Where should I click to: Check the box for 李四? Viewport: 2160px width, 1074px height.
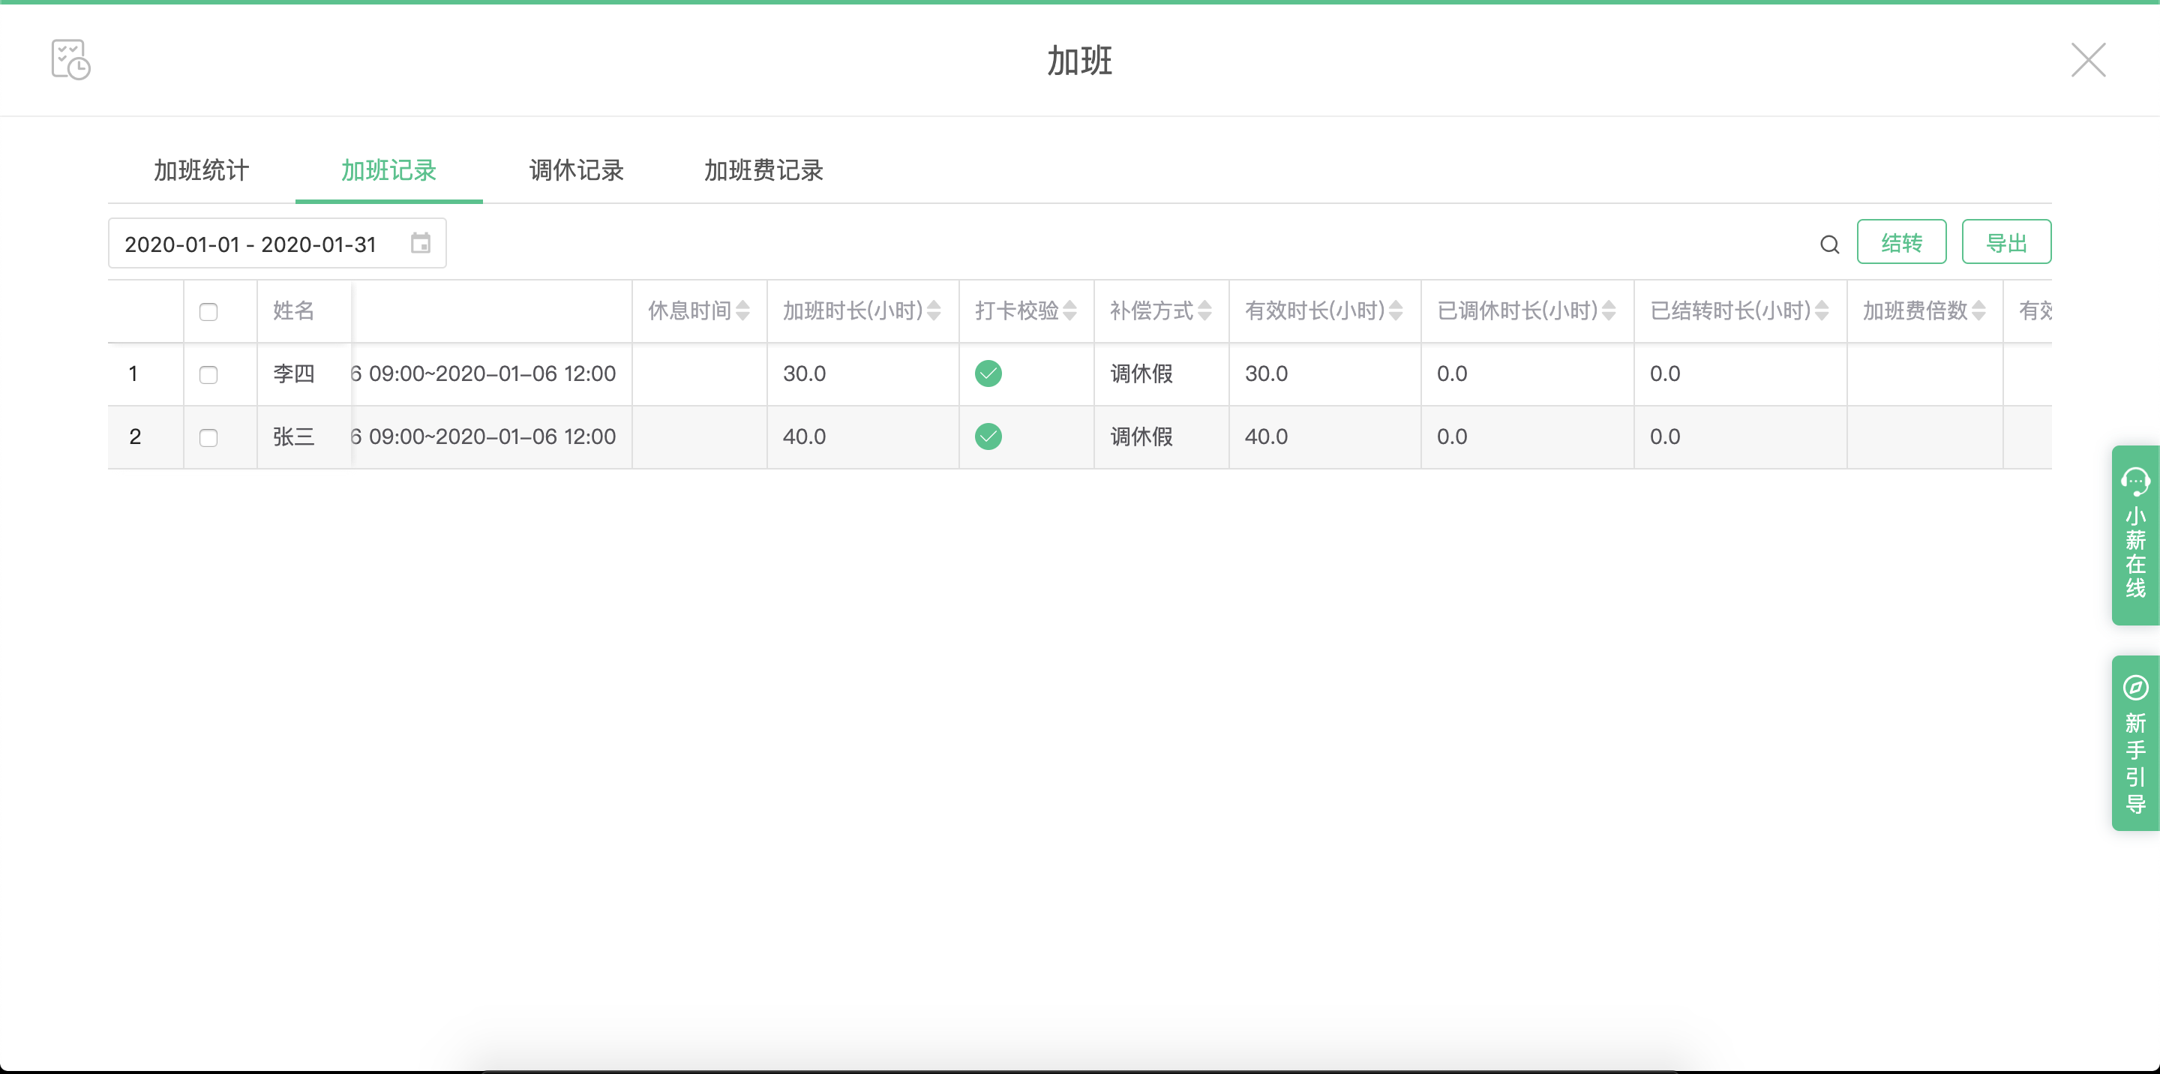pos(208,375)
